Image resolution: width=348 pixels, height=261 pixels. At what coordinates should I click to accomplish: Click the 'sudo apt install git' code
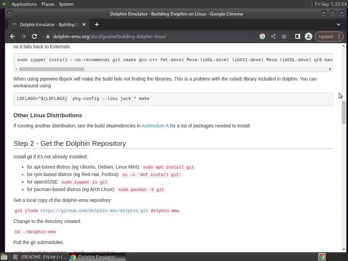pyautogui.click(x=169, y=167)
